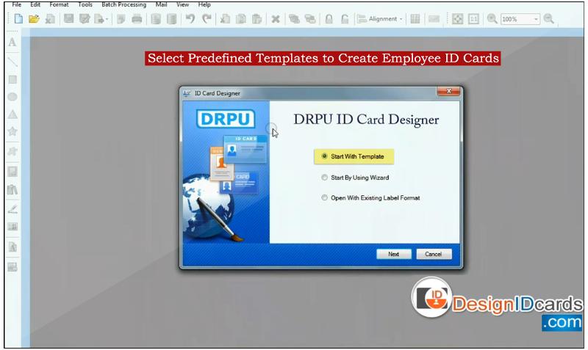The image size is (588, 350).
Task: Select the Ellipse shape tool
Action: click(x=12, y=97)
